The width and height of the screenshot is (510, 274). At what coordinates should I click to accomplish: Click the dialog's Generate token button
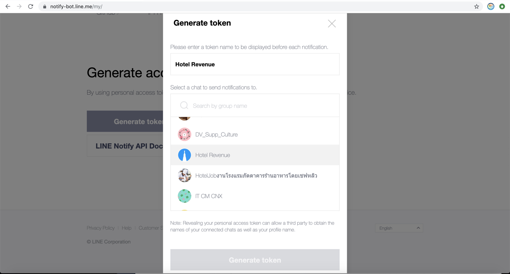[x=255, y=260]
